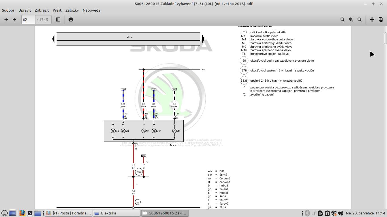387x217 pixels.
Task: Click the vertical scrollbar handle
Action: pos(385,38)
